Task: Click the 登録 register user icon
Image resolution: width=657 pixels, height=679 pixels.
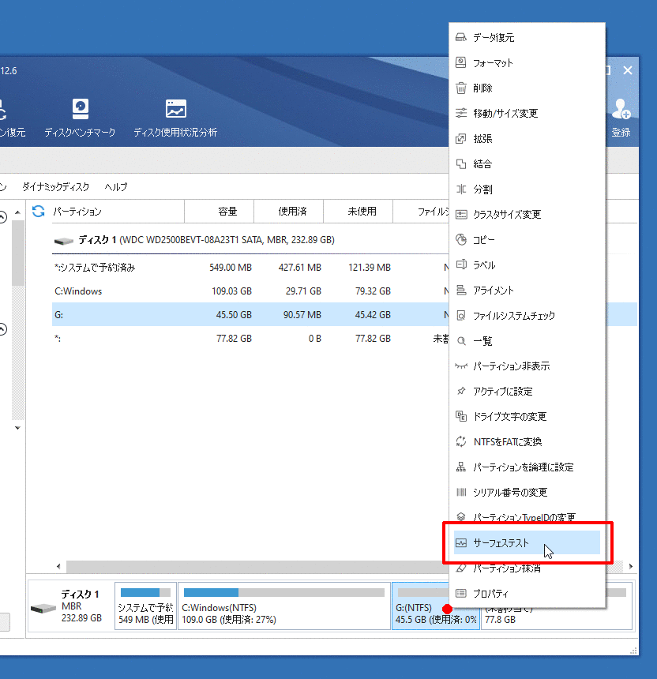Action: tap(621, 109)
